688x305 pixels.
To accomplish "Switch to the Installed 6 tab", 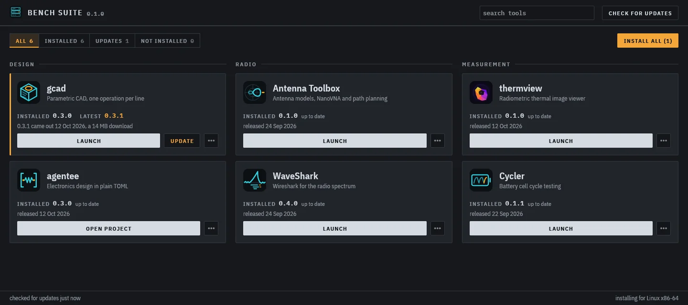I will (x=64, y=41).
